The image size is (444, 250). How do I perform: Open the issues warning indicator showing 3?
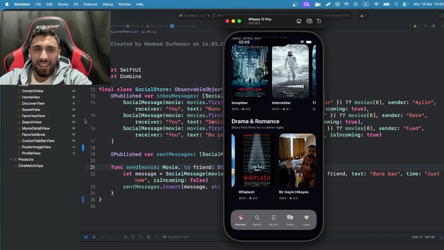[x=363, y=16]
